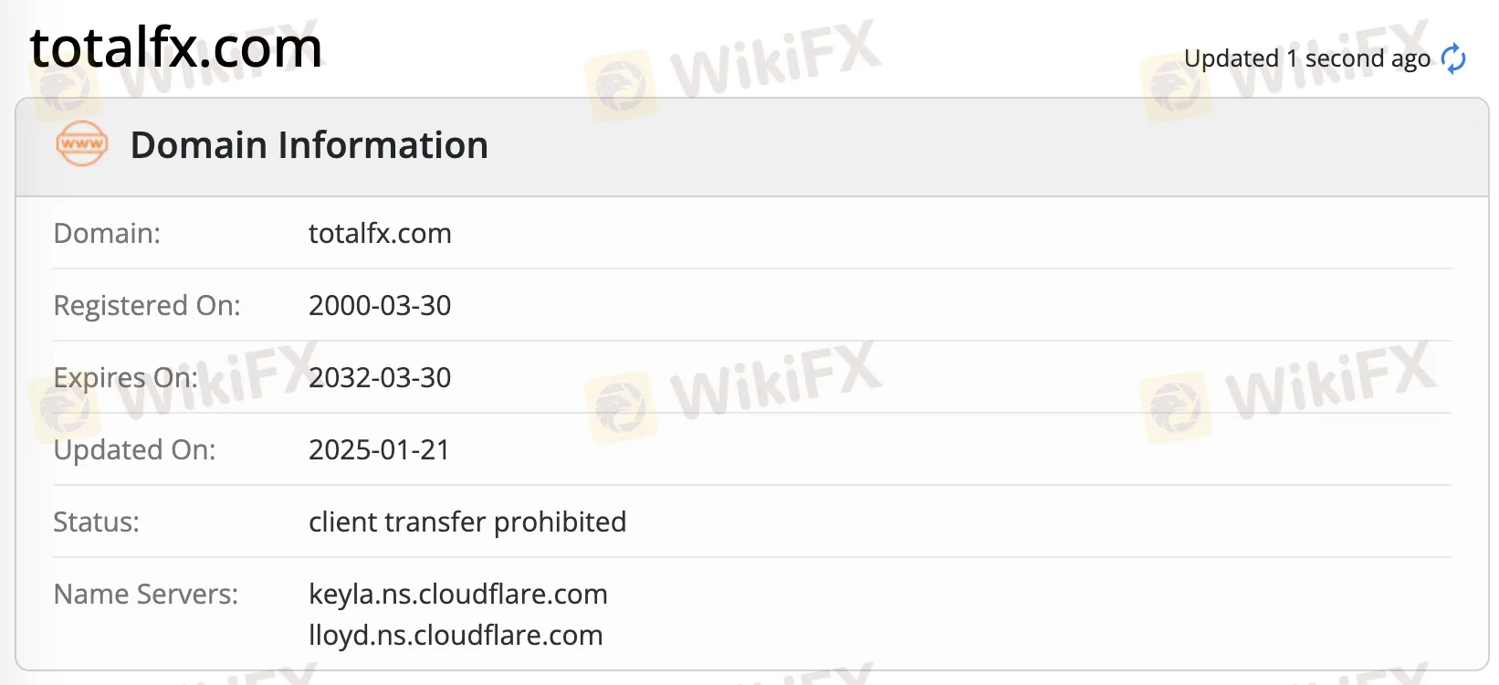Click the keyla.ns.cloudflare.com name server entry
1499x685 pixels.
click(x=458, y=594)
